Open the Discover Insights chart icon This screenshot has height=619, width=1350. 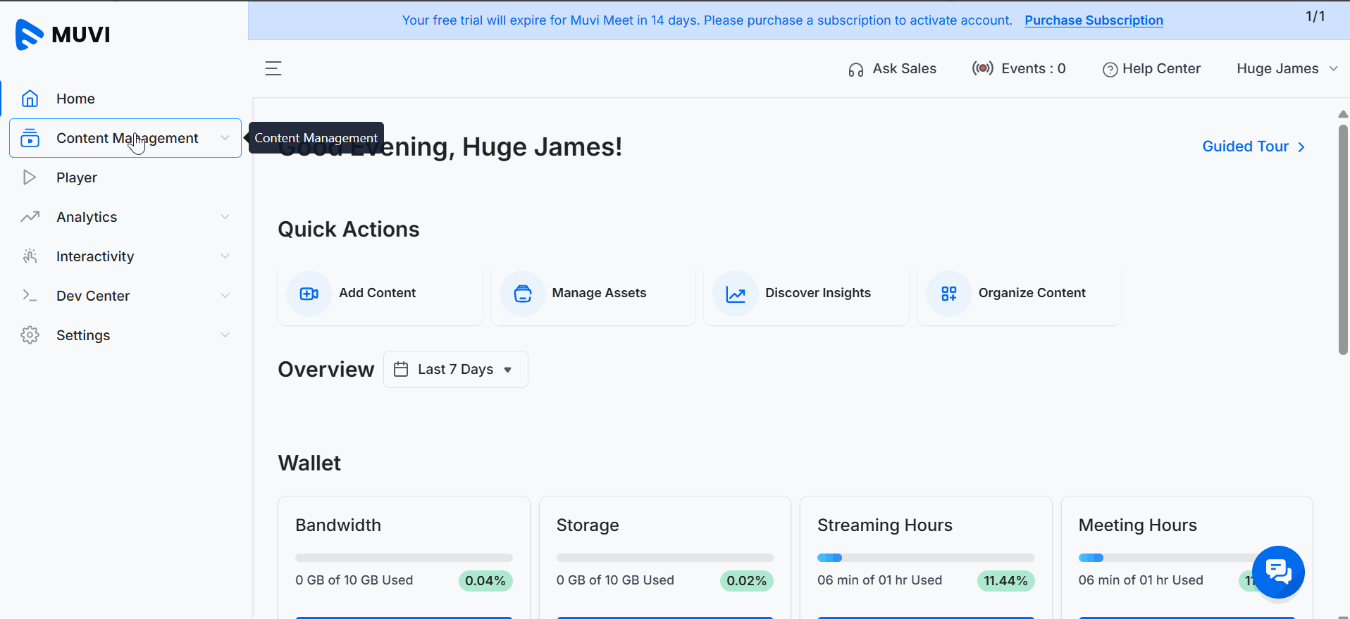(x=735, y=294)
